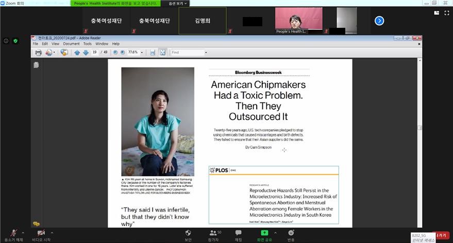This screenshot has width=453, height=243.
Task: Open Chat (채팅) icon in Zoom toolbar
Action: pos(238,235)
